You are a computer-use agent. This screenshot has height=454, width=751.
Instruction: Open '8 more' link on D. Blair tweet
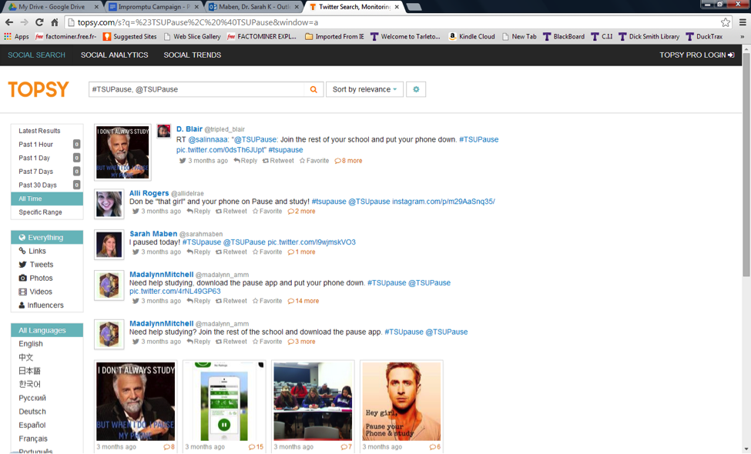point(348,161)
